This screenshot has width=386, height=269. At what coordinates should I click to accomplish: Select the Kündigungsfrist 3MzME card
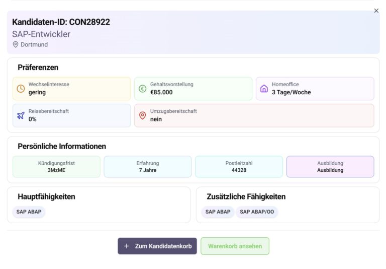click(56, 167)
